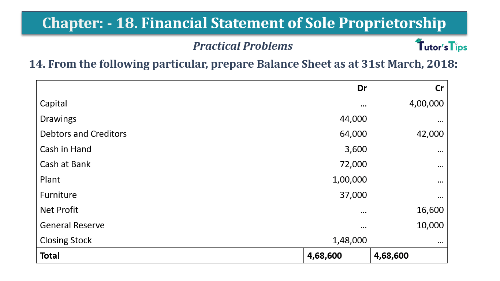Select the General Reserve value 10,000
Image resolution: width=500 pixels, height=281 pixels.
click(430, 225)
